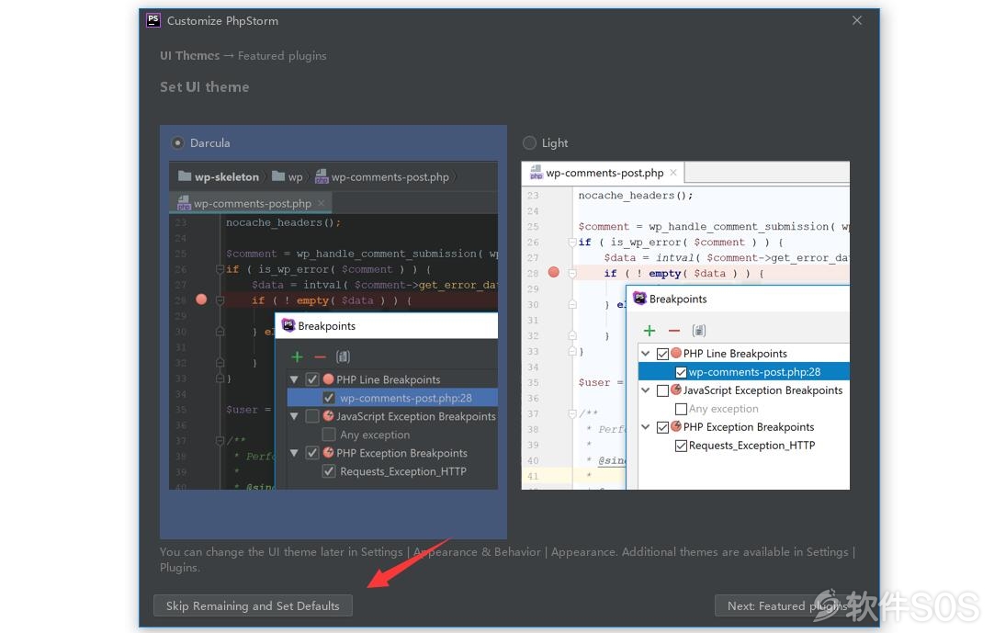This screenshot has height=633, width=994.
Task: Toggle wp-comments-post.php:28 checkbox in Light preview
Action: (681, 372)
